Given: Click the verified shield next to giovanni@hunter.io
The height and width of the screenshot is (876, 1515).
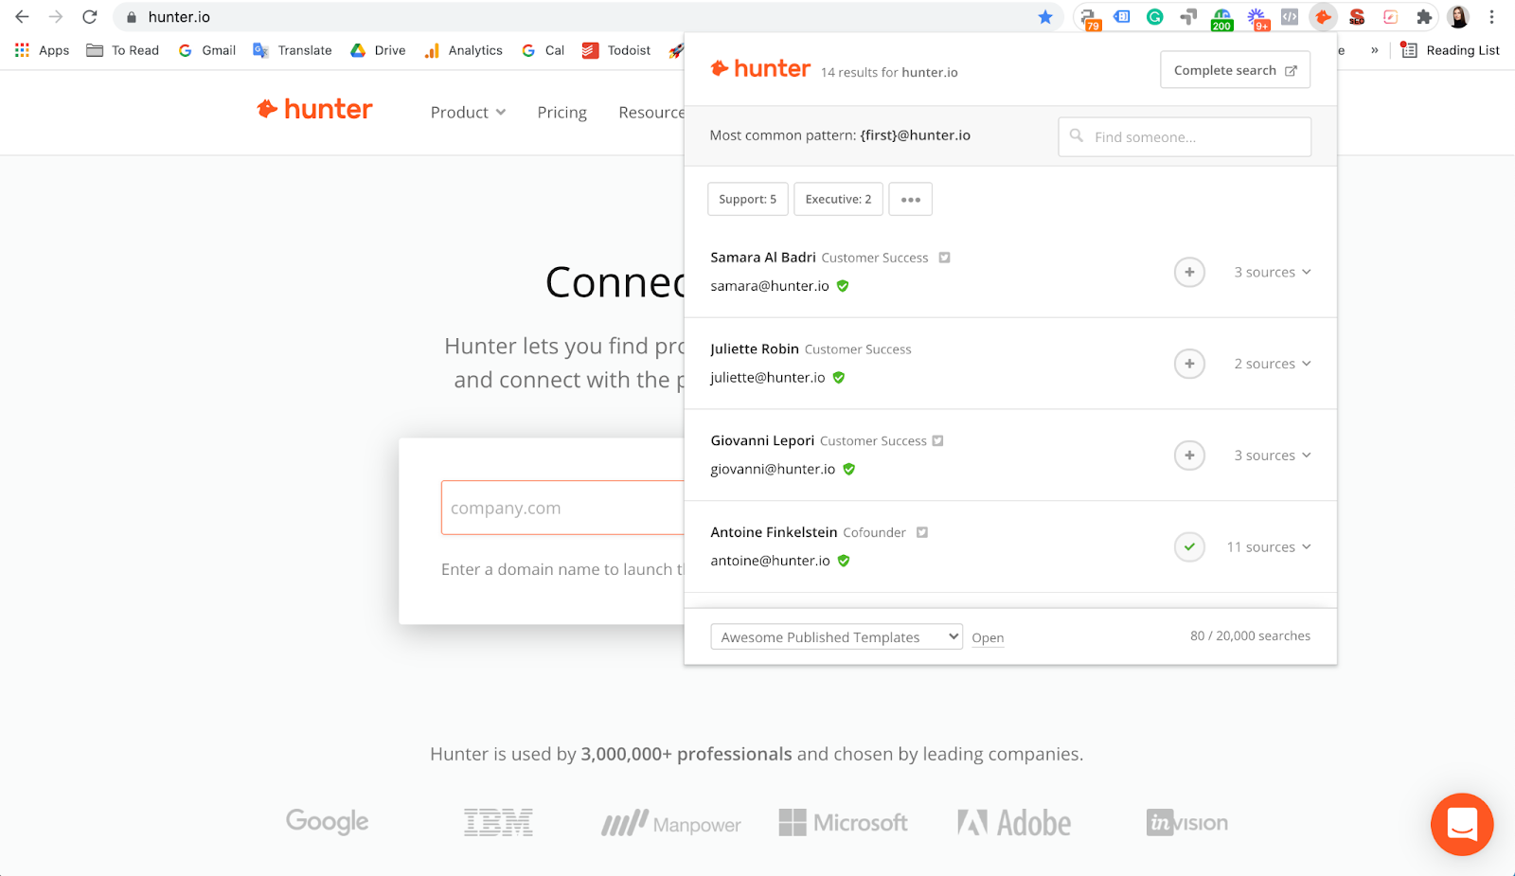Looking at the screenshot, I should (849, 469).
